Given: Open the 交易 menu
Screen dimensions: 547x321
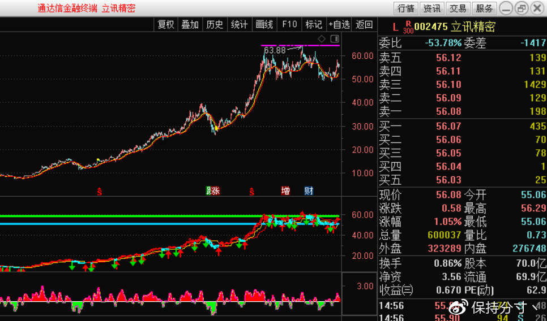Looking at the screenshot, I should pyautogui.click(x=458, y=8).
